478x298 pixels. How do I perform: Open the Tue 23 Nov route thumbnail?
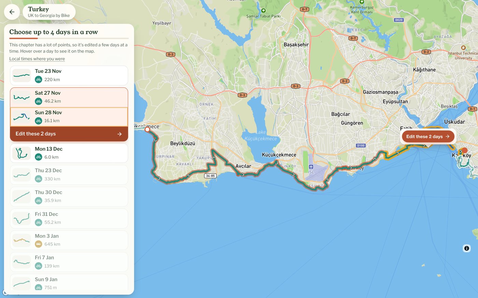point(22,76)
